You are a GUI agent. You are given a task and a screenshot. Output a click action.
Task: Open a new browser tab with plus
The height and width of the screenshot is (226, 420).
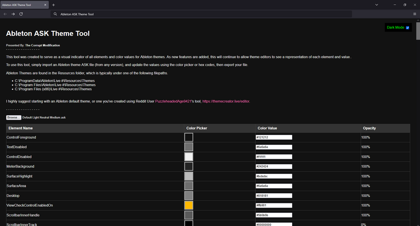(53, 5)
